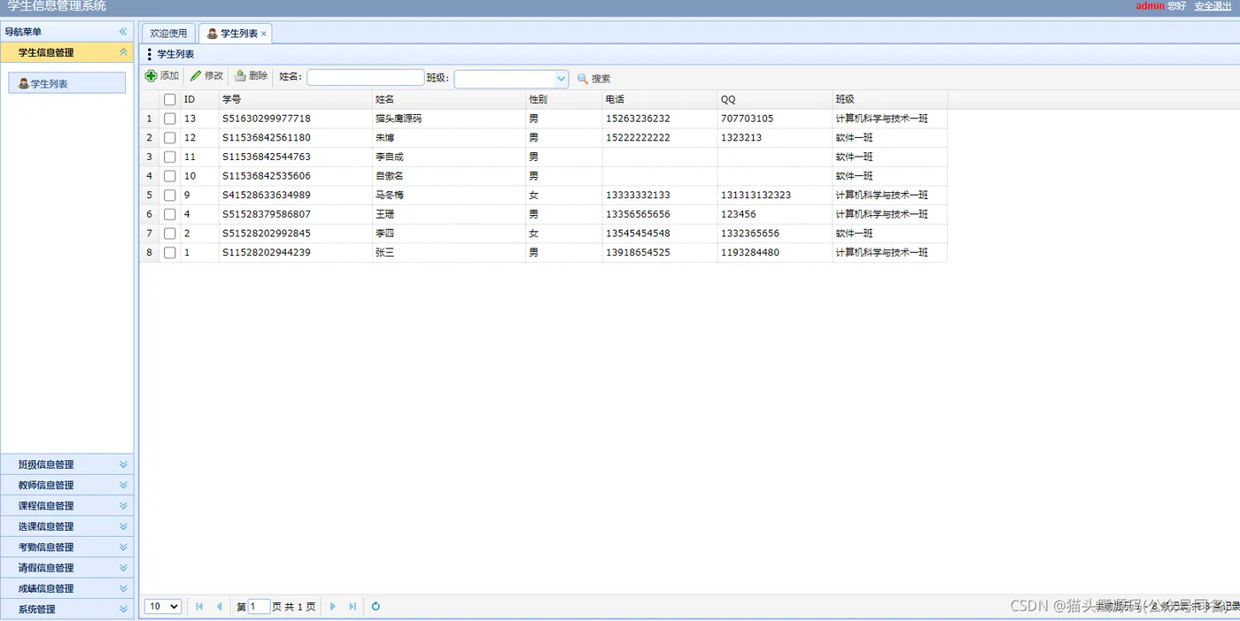Screen dimensions: 1240x621
Task: Click QQ value 131313132323
Action: (756, 195)
